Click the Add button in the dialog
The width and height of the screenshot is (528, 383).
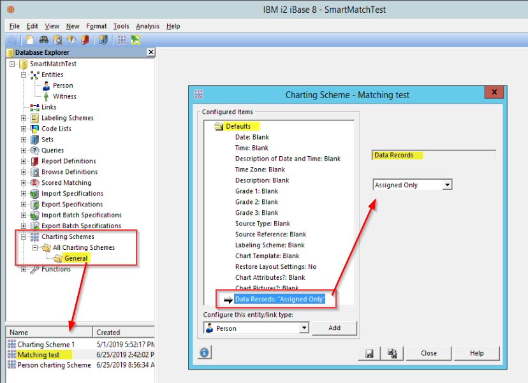click(334, 328)
